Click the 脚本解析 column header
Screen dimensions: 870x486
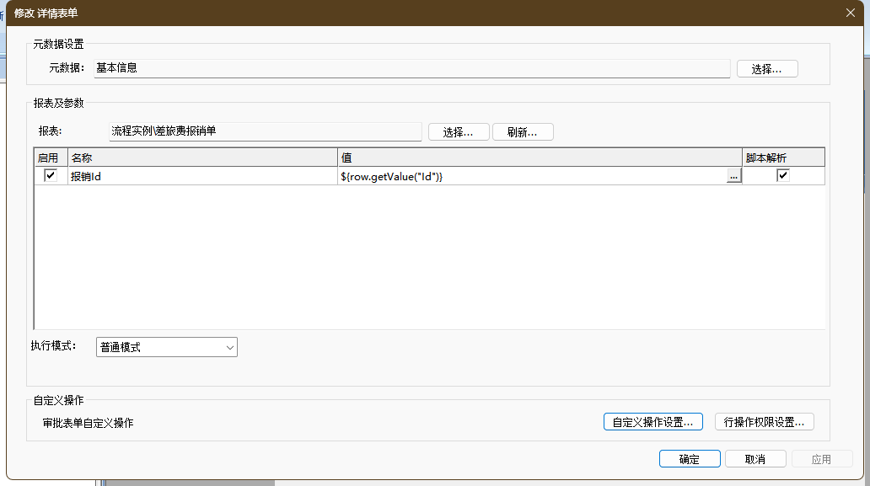pyautogui.click(x=783, y=158)
